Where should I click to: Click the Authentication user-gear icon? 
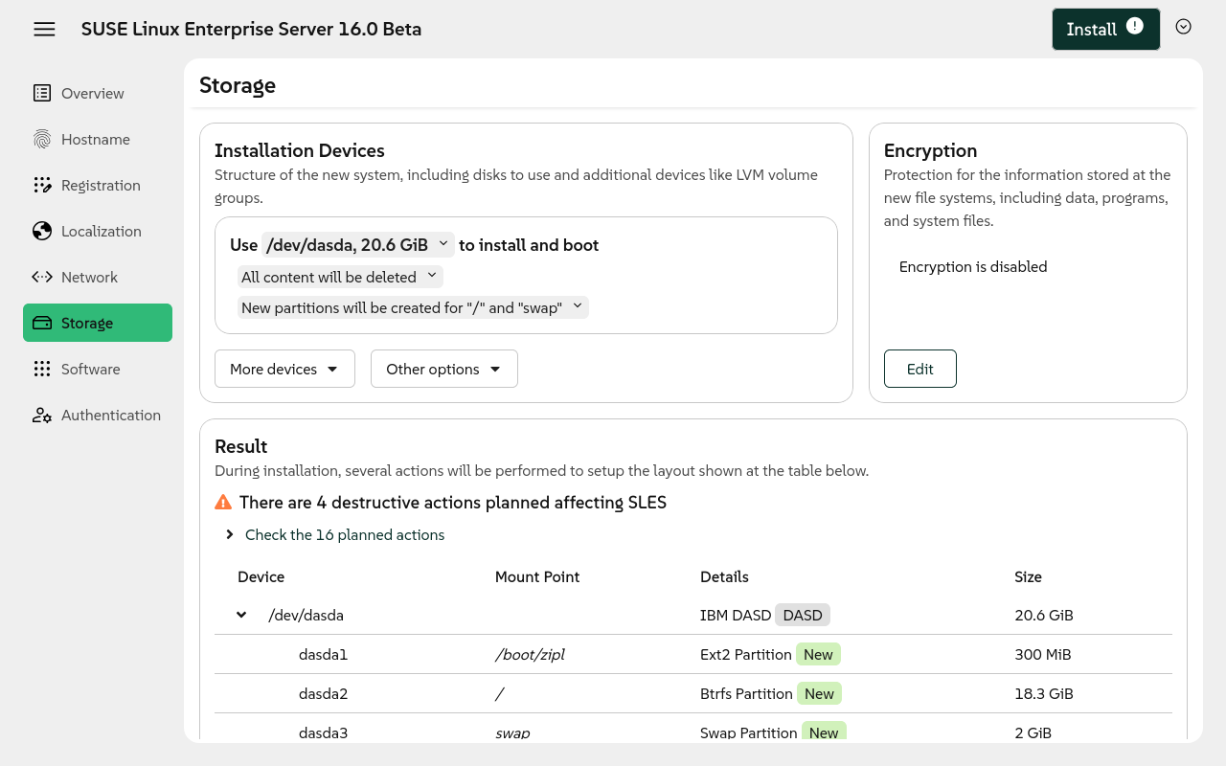pyautogui.click(x=42, y=415)
